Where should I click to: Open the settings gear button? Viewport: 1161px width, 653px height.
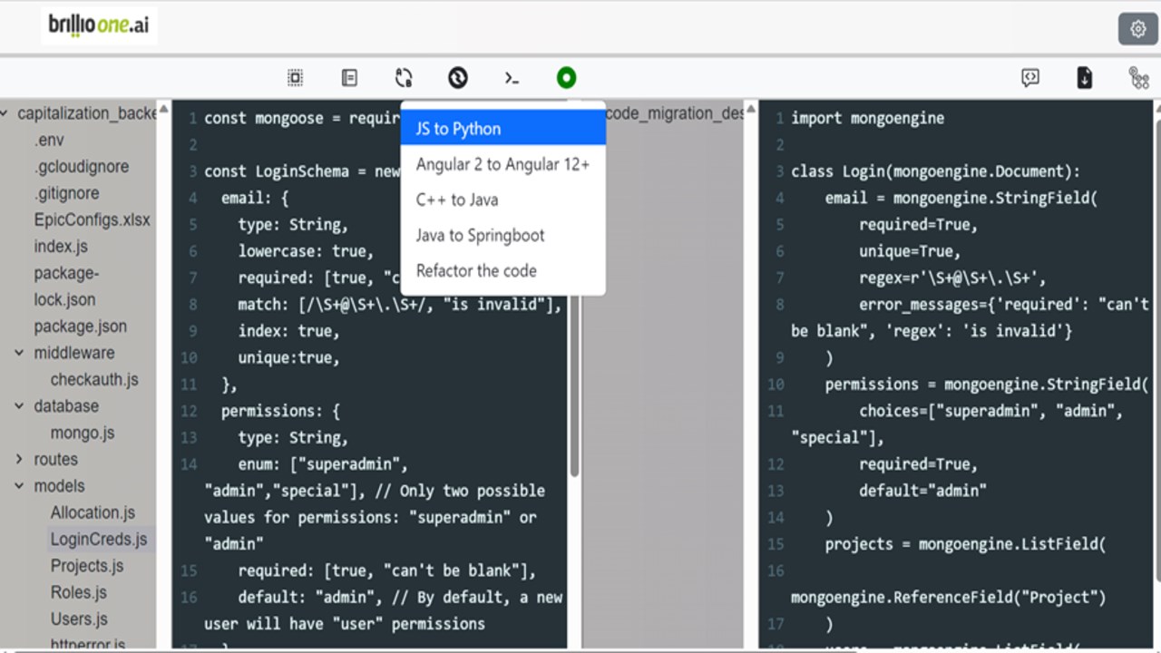tap(1137, 29)
